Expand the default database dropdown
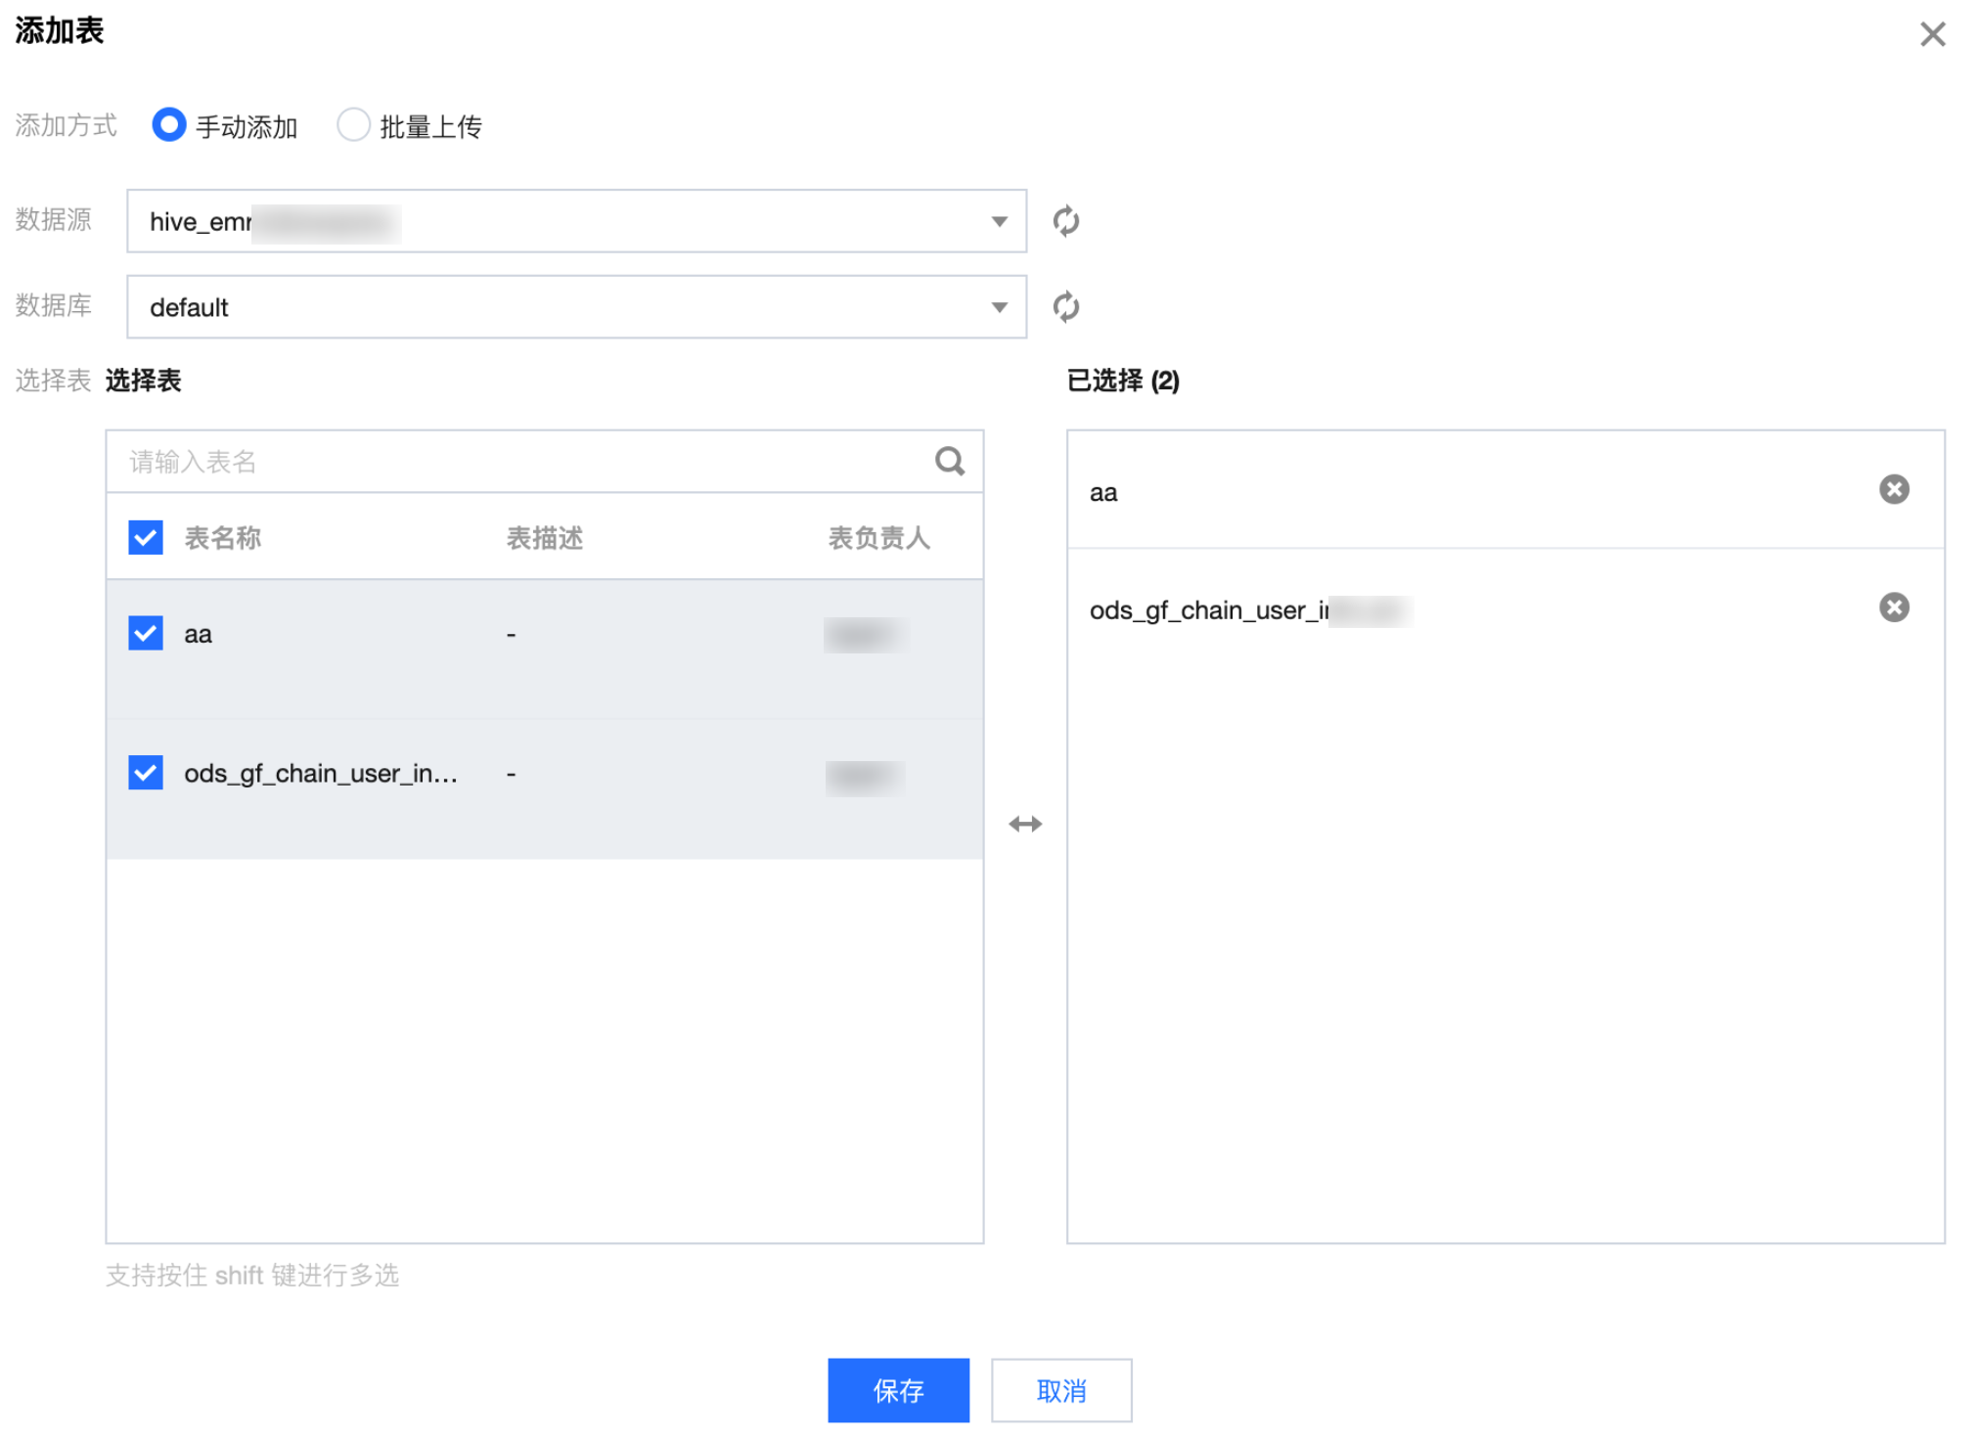1977x1438 pixels. [575, 307]
